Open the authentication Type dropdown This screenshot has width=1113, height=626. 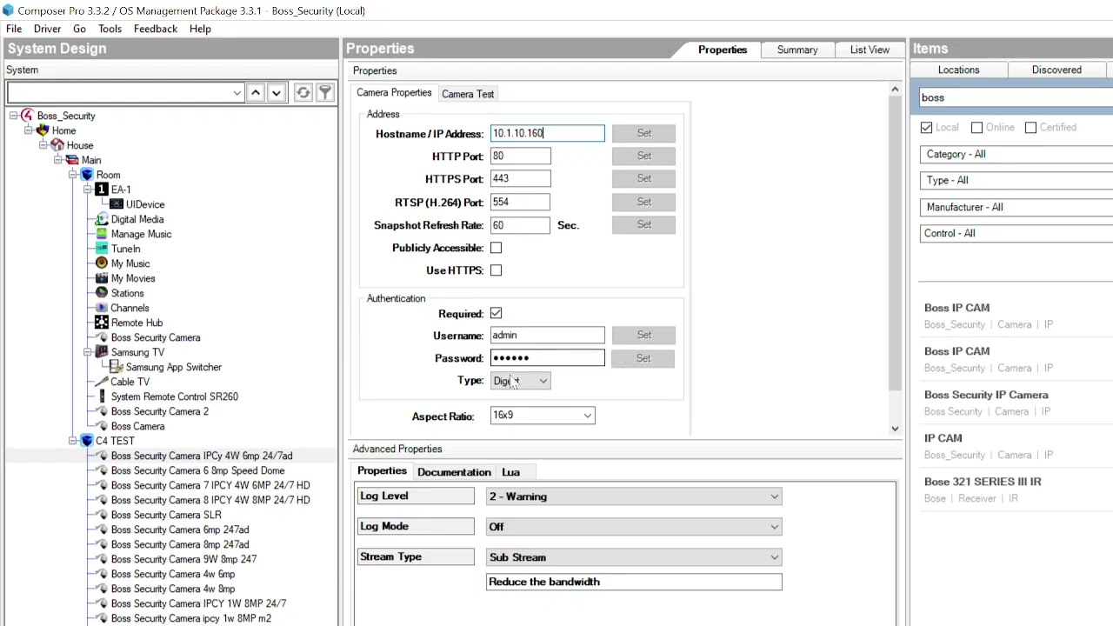click(x=520, y=381)
